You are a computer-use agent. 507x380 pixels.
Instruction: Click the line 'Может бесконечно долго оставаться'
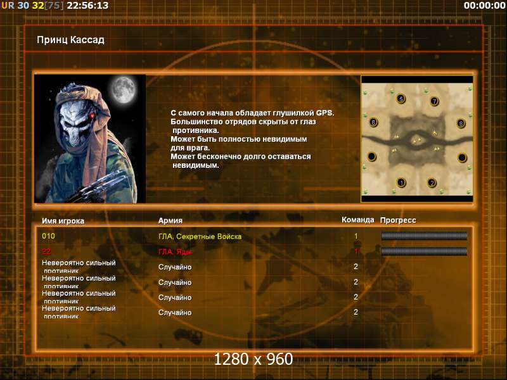(x=241, y=156)
